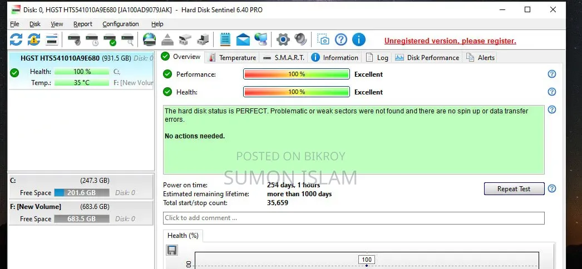Click the blue envelope email icon
The image size is (582, 269).
[243, 39]
